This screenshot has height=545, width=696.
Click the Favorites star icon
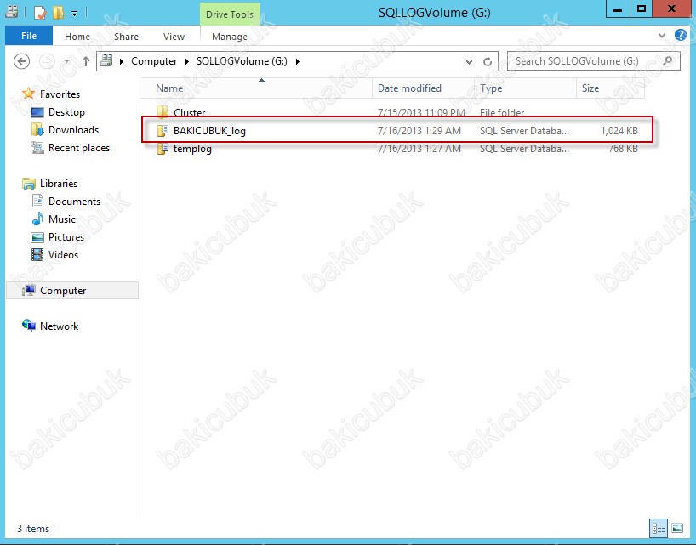28,94
